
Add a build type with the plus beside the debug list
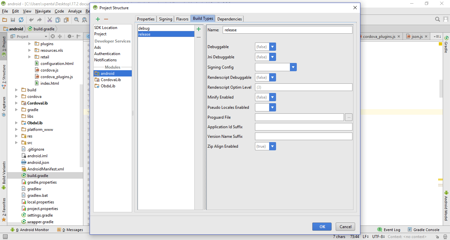tap(199, 29)
